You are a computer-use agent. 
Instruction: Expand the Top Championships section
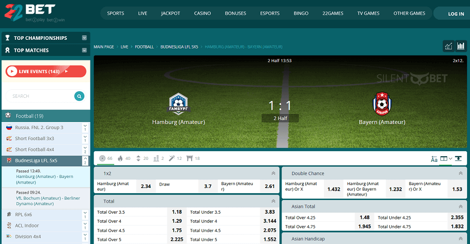84,38
